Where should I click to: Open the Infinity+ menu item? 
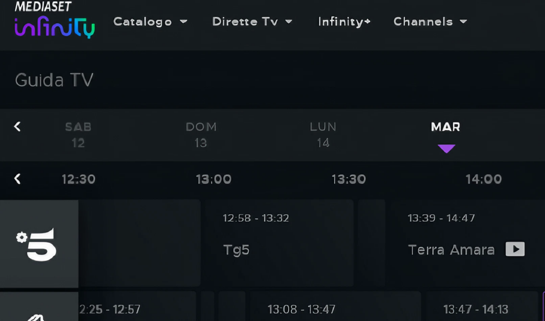[x=344, y=22]
